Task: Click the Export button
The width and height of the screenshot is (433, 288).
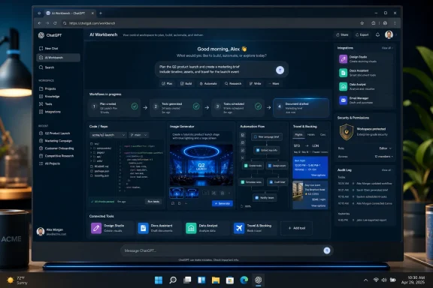Action: click(362, 34)
